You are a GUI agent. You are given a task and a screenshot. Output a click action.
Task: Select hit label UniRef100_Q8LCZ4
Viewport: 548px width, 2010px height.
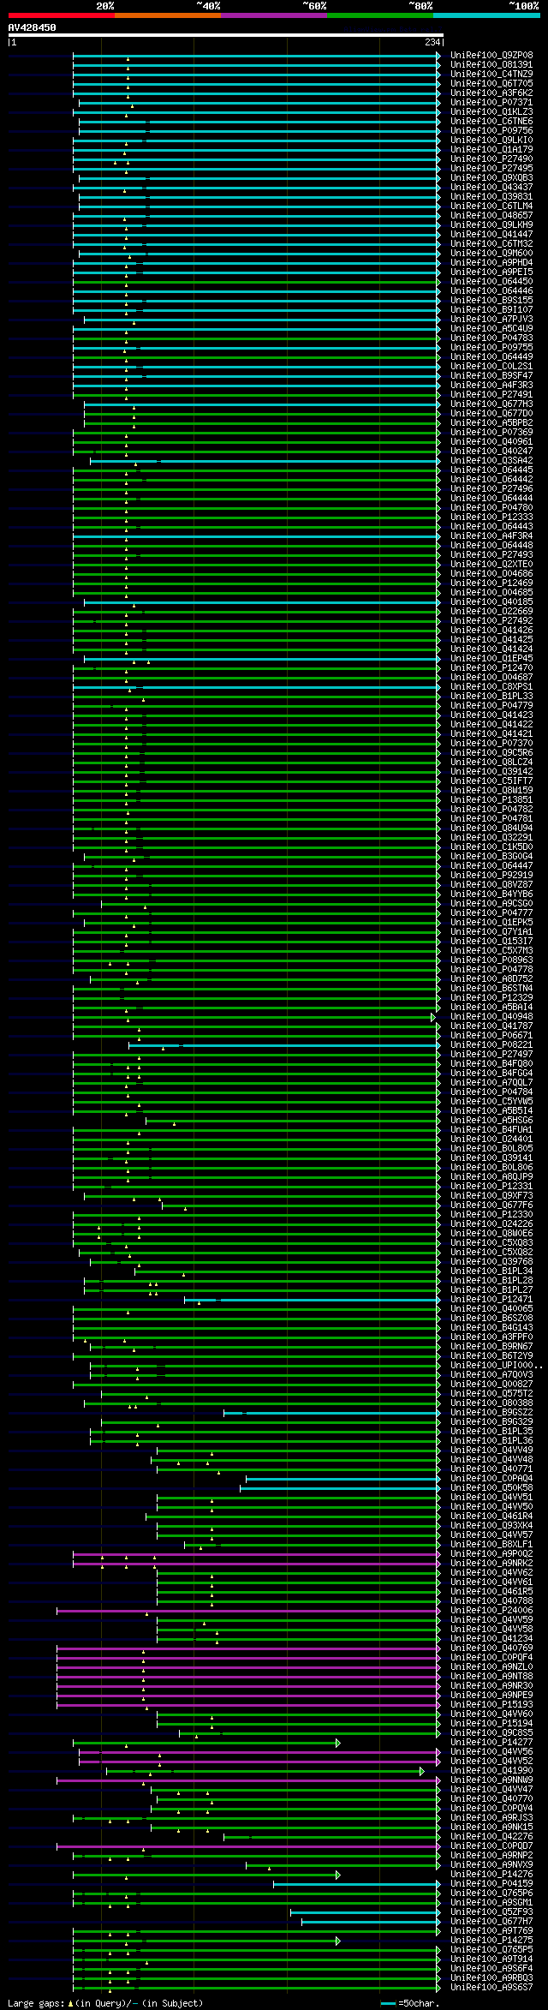click(x=491, y=763)
